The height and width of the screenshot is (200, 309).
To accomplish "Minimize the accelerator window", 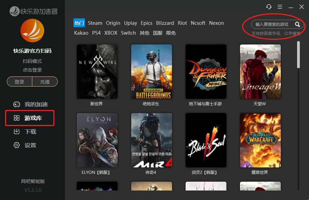I will 291,7.
